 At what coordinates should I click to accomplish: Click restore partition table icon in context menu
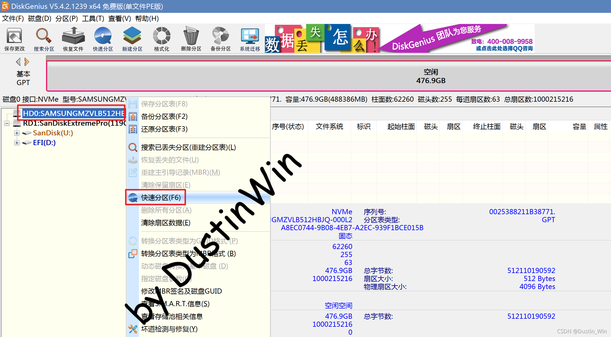click(x=133, y=129)
